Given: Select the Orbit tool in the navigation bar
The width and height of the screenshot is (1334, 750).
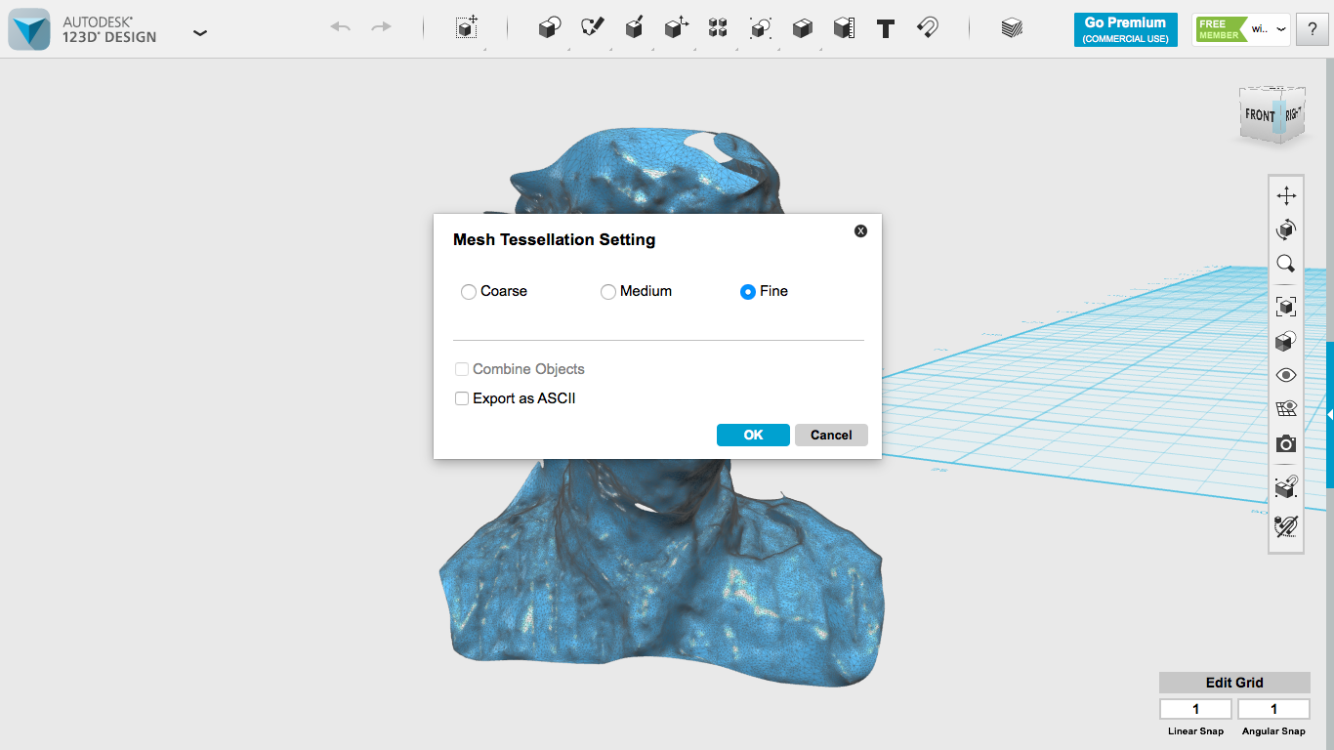Looking at the screenshot, I should [x=1286, y=229].
